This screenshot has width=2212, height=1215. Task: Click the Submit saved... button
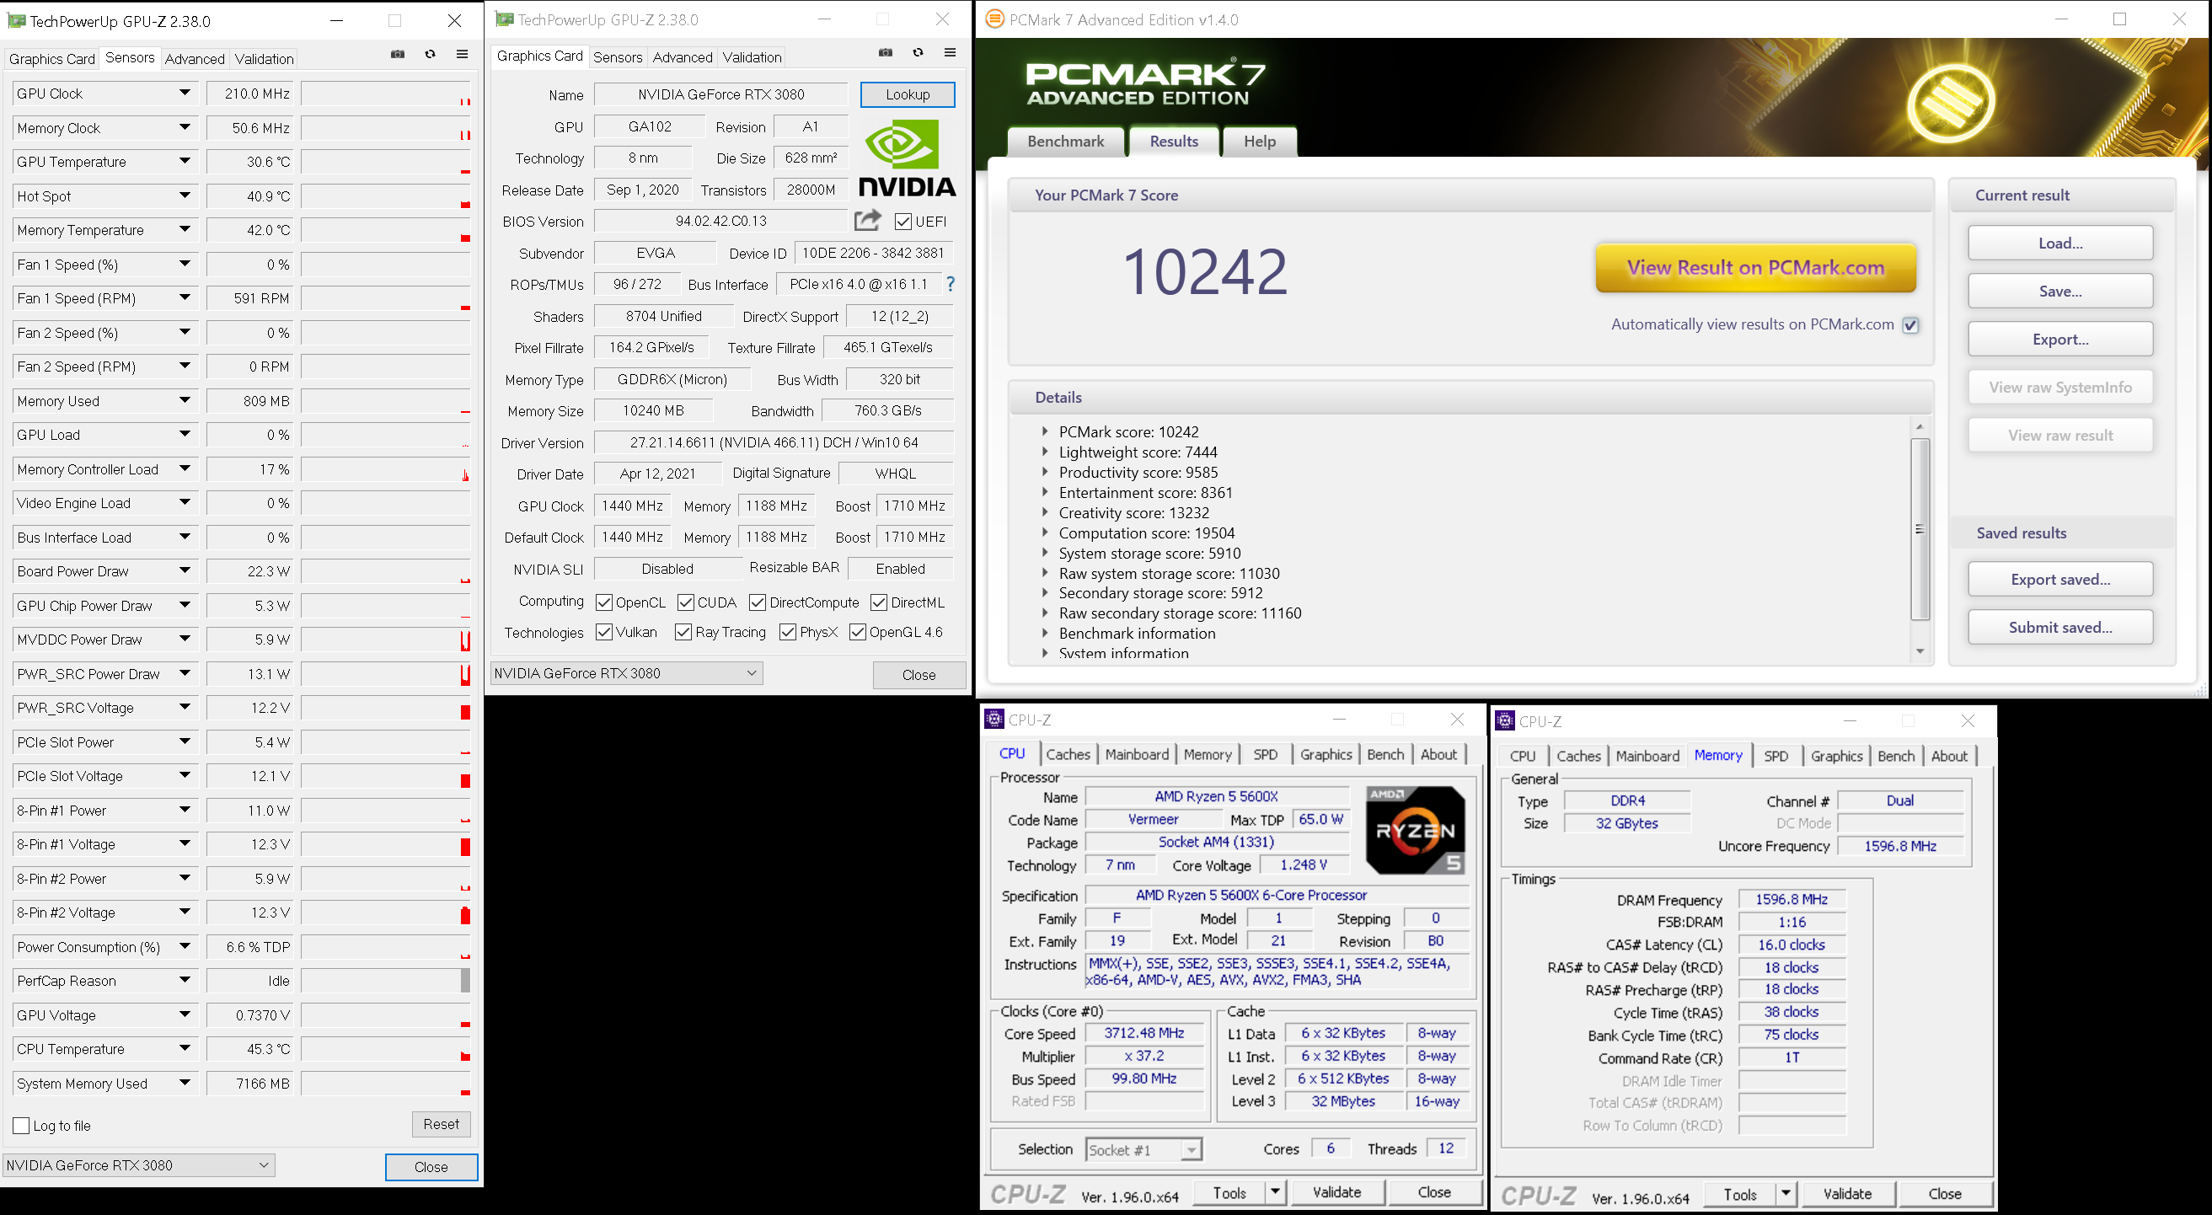pos(2060,627)
